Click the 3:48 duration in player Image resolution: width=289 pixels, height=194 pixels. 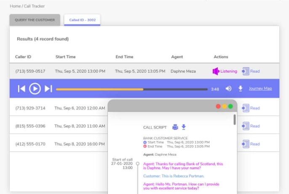[x=215, y=89]
